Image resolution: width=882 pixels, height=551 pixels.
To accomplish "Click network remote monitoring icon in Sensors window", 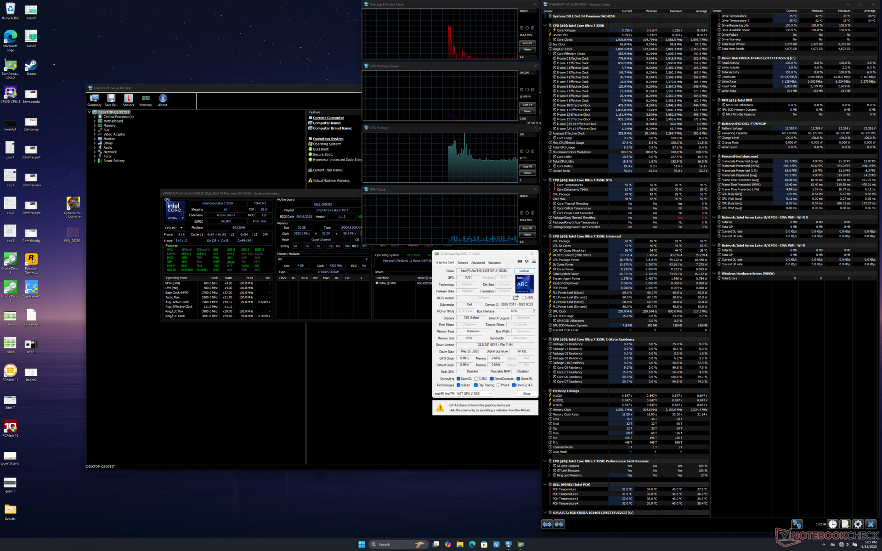I will [797, 524].
